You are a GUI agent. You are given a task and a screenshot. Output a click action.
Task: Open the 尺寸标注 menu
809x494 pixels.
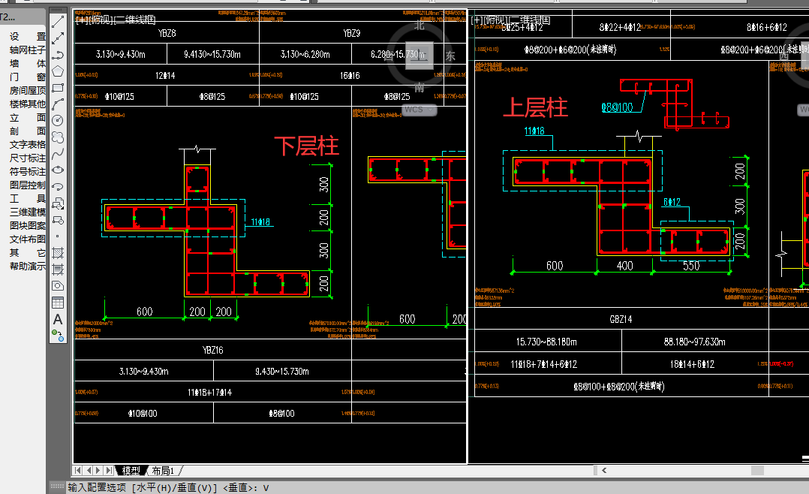click(x=27, y=158)
